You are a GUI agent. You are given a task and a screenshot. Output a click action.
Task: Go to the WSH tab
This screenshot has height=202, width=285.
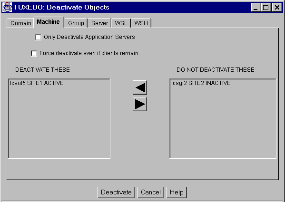click(x=141, y=23)
